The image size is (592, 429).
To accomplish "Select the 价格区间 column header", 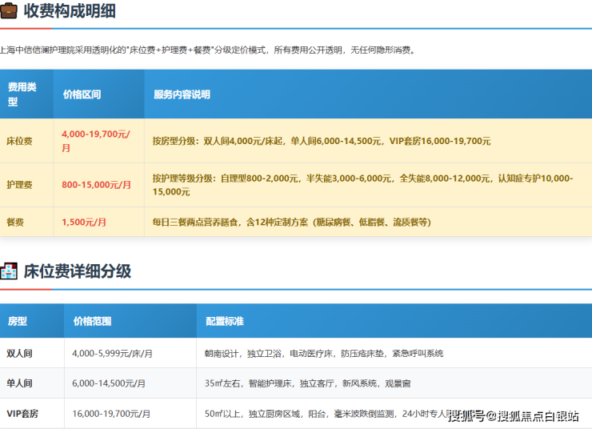I will [82, 94].
